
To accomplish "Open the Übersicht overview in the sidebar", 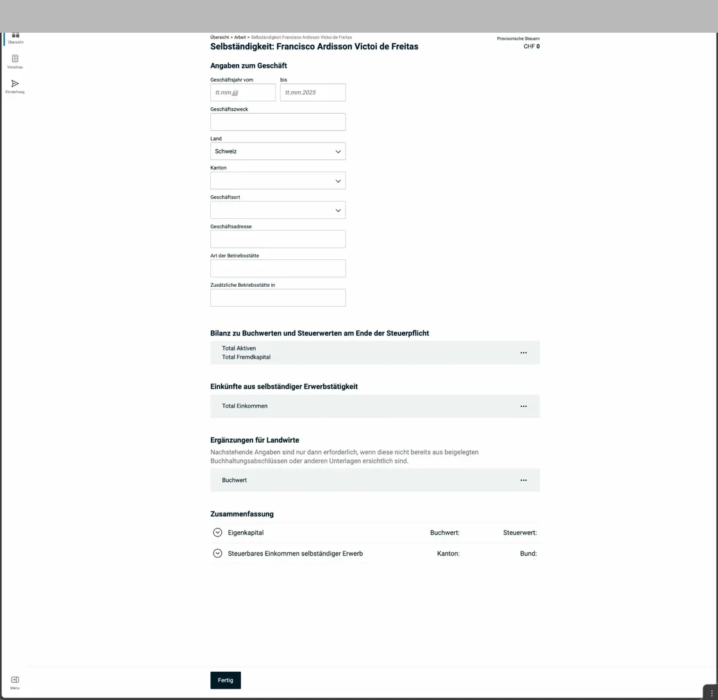I will click(15, 38).
